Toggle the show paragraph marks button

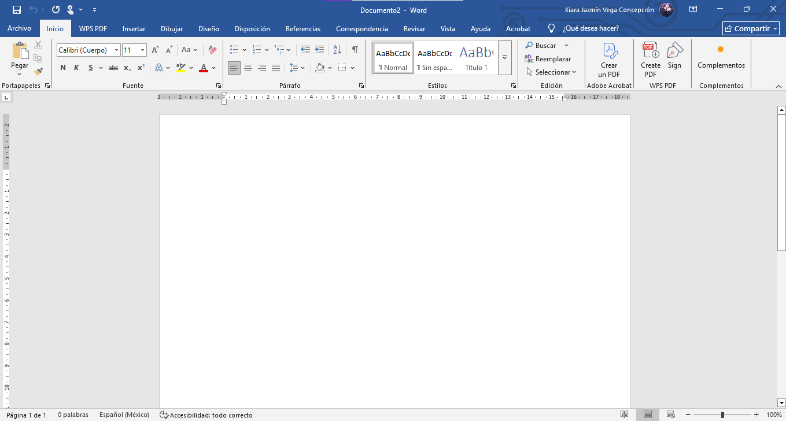pyautogui.click(x=355, y=50)
